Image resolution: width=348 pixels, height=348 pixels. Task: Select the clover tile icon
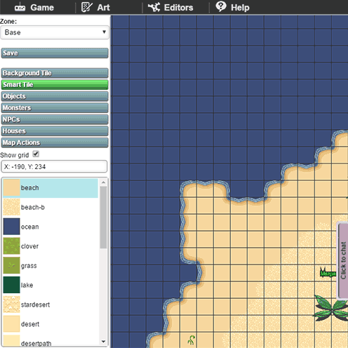tap(11, 246)
